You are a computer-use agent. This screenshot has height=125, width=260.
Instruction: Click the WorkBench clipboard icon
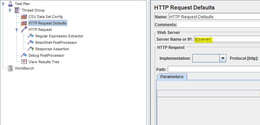(10, 68)
